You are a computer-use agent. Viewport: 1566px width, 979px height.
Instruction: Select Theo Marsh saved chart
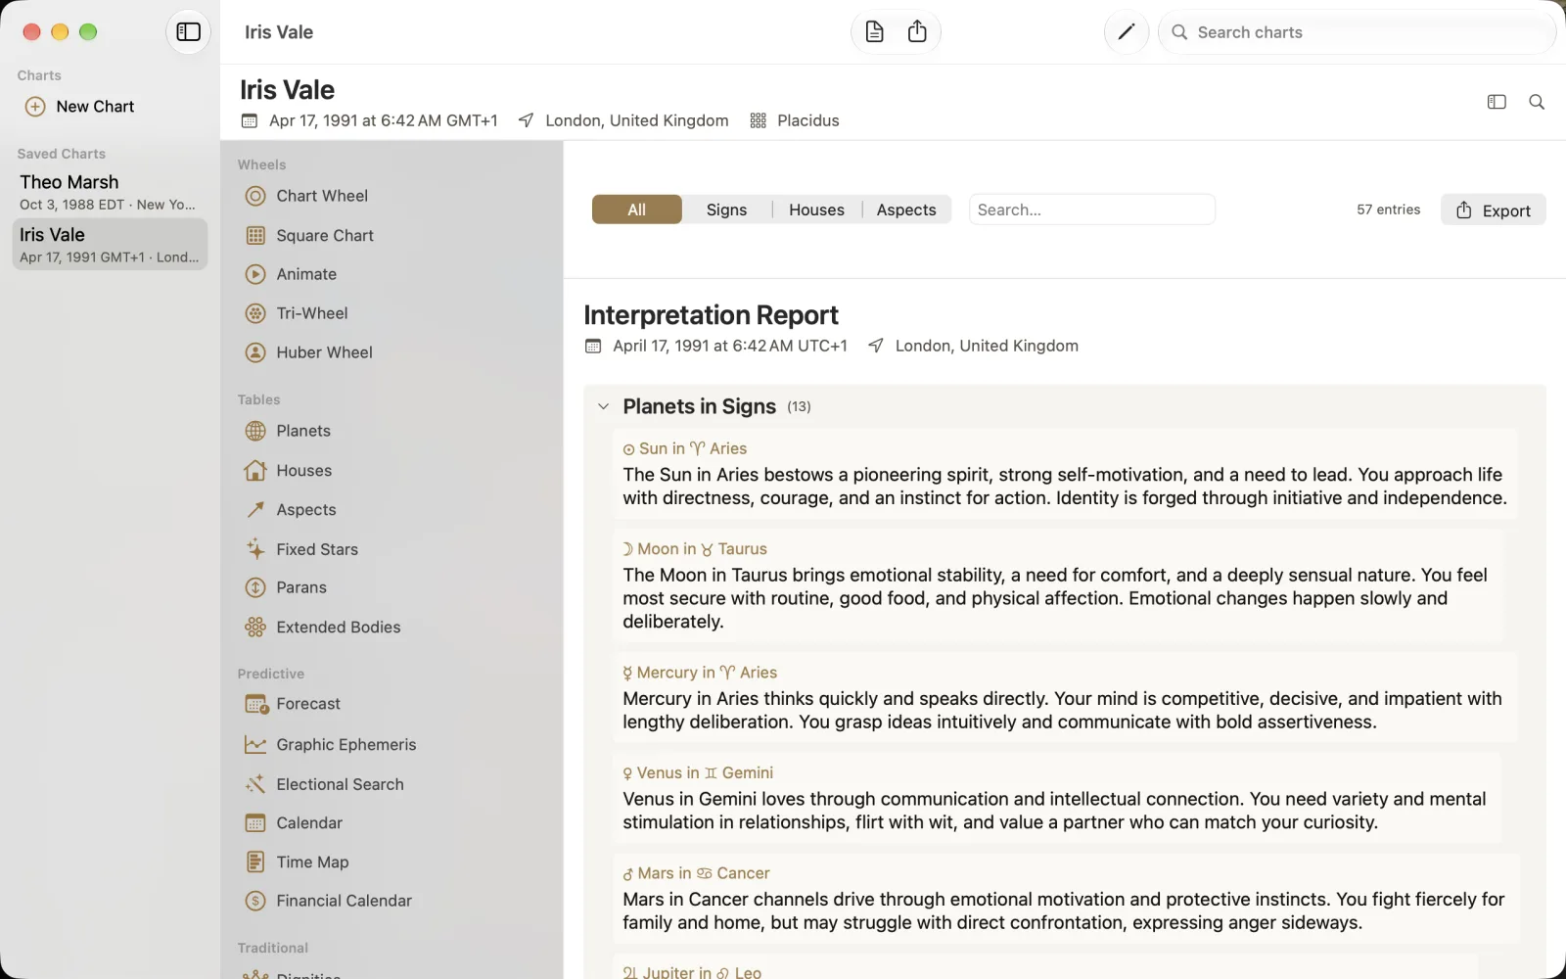(110, 192)
